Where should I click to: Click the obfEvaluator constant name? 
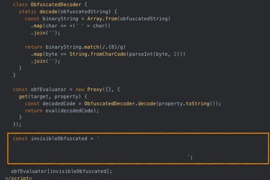[49, 89]
